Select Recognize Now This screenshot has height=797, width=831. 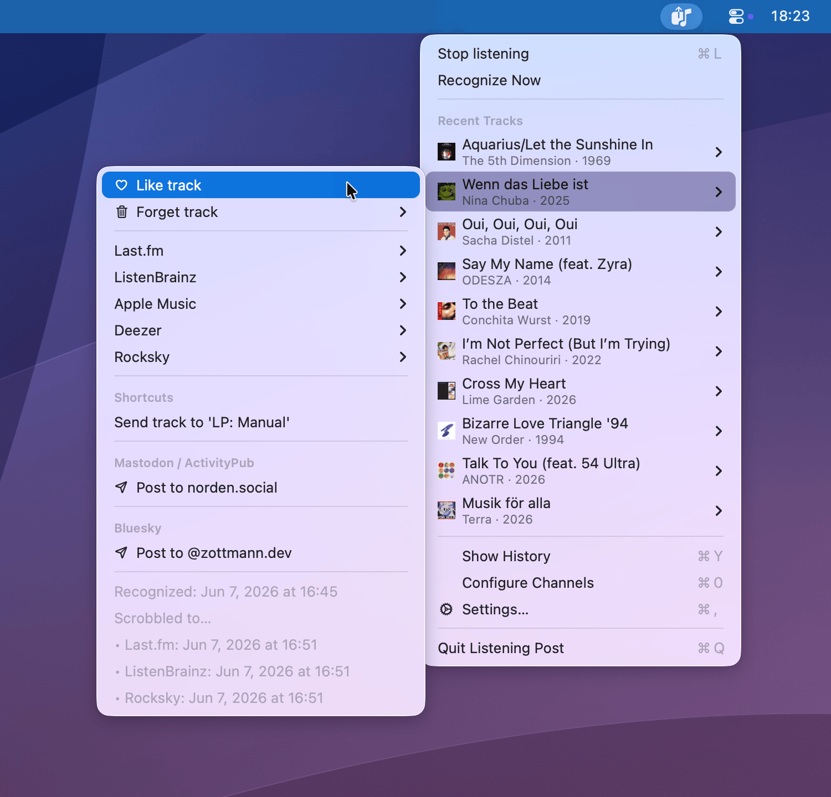point(581,80)
